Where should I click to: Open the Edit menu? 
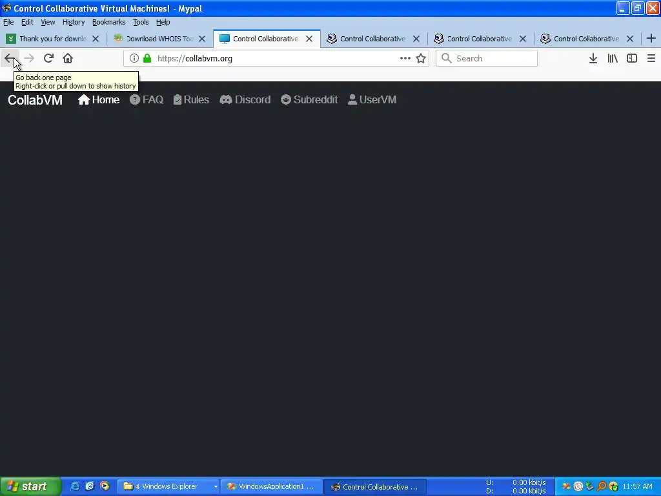[27, 22]
